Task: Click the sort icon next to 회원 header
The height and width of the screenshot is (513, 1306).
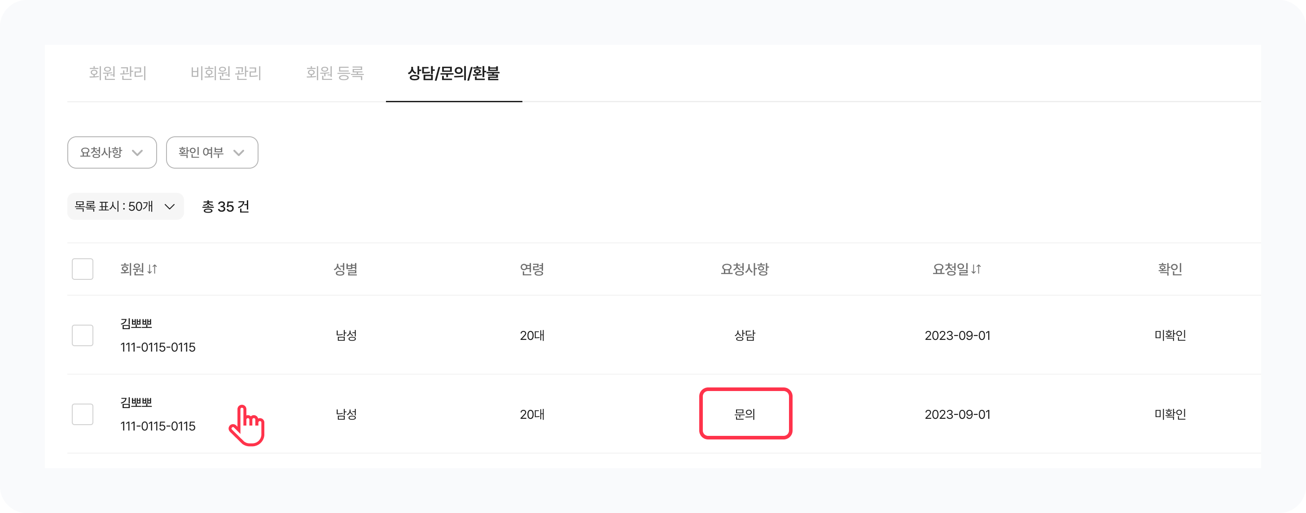Action: (152, 269)
